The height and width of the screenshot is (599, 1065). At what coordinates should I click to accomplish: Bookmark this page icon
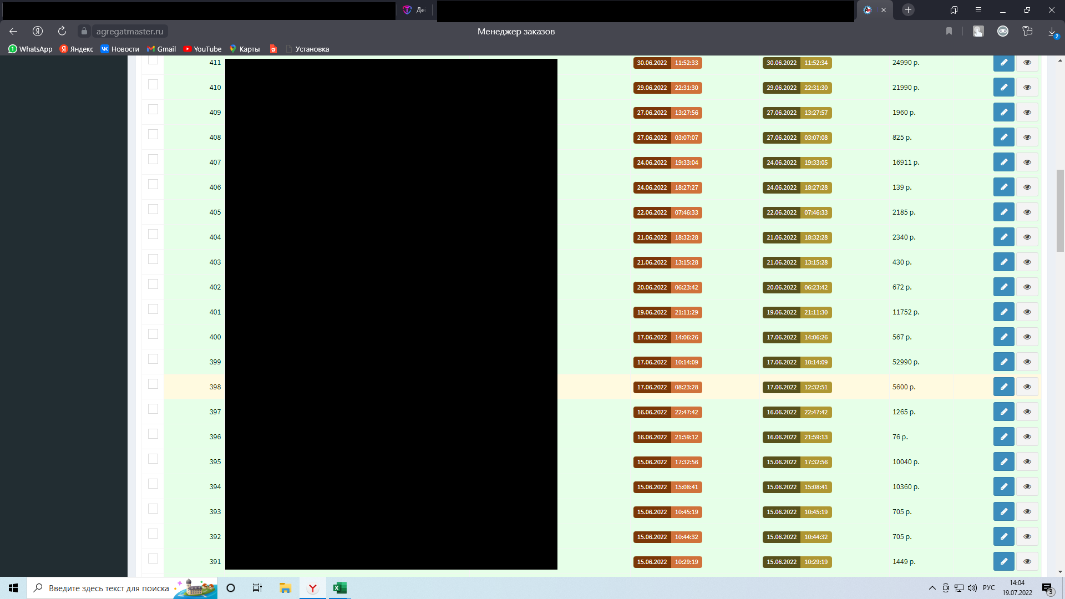click(949, 31)
